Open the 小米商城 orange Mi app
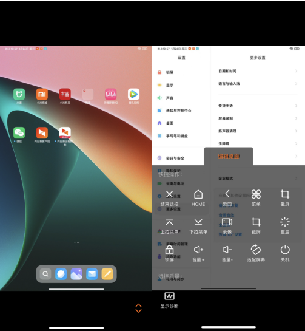Image resolution: width=305 pixels, height=331 pixels. tap(42, 94)
